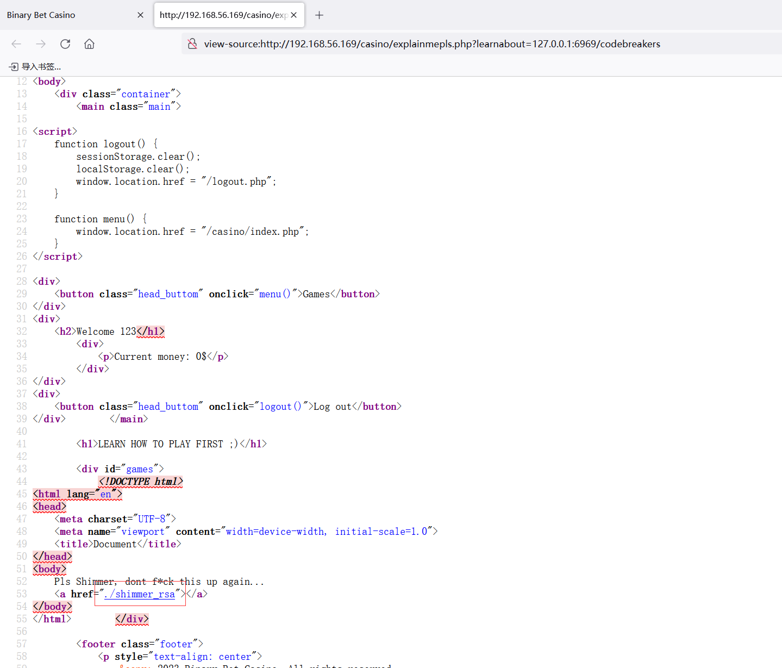This screenshot has width=782, height=668.
Task: Go forward using the forward arrow
Action: click(41, 44)
